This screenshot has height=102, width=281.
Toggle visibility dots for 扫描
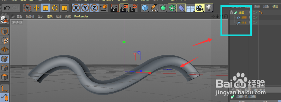click(254, 13)
